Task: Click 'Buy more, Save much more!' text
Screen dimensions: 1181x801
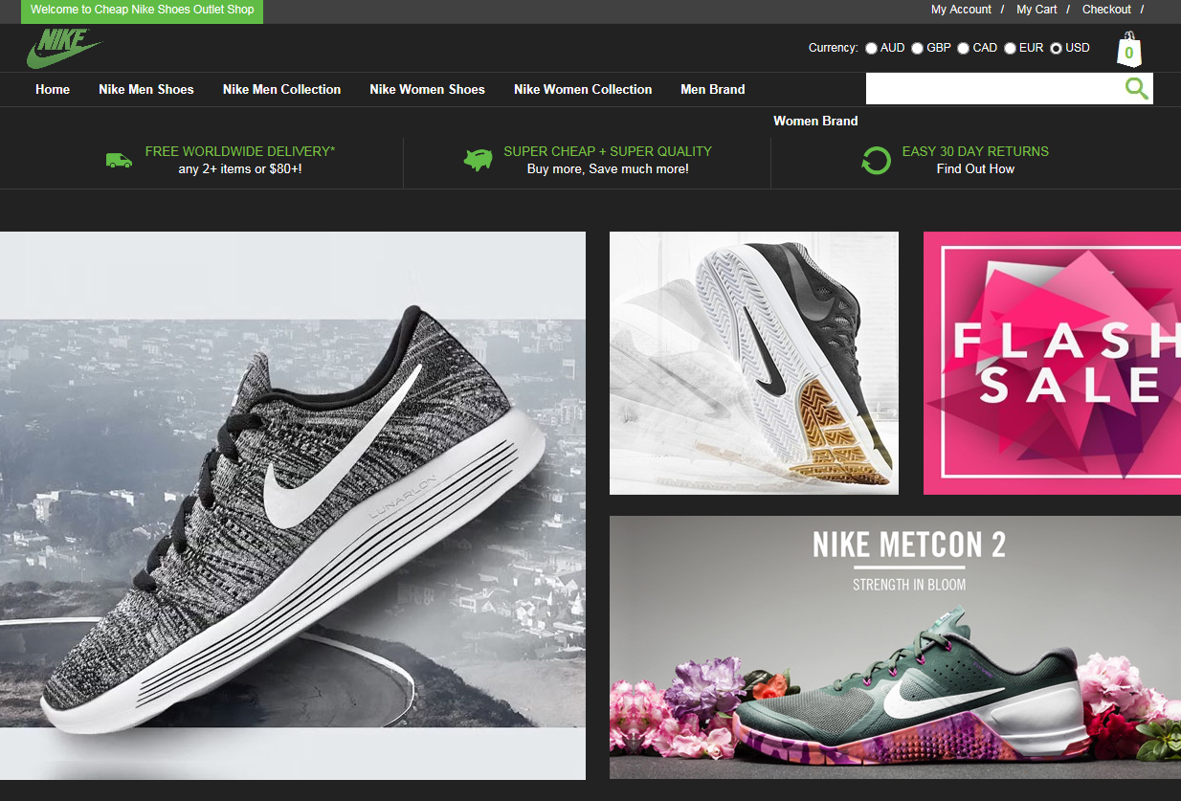Action: tap(608, 168)
